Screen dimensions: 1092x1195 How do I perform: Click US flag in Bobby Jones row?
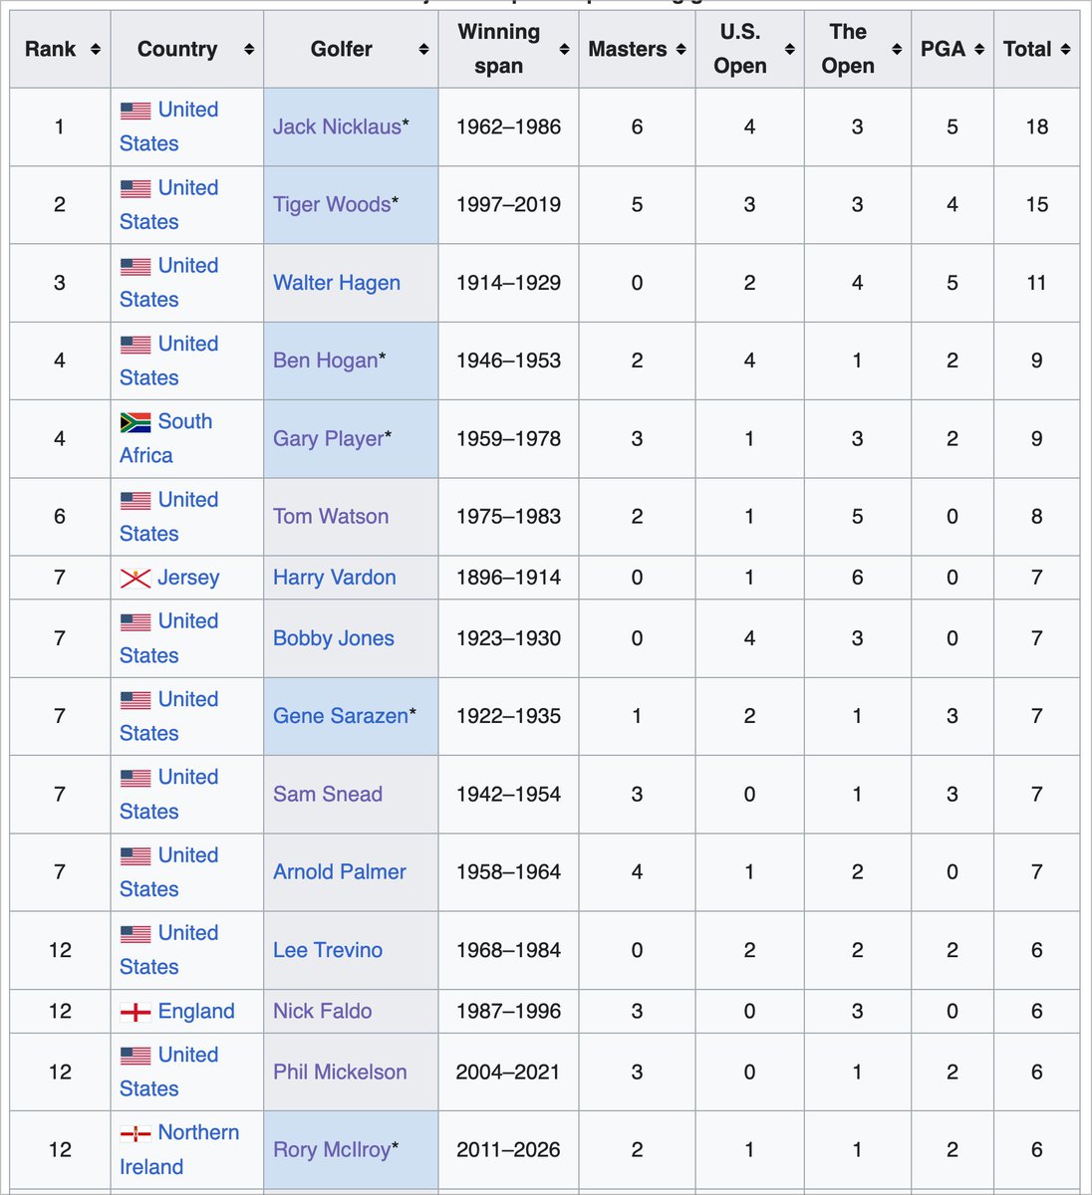(136, 622)
